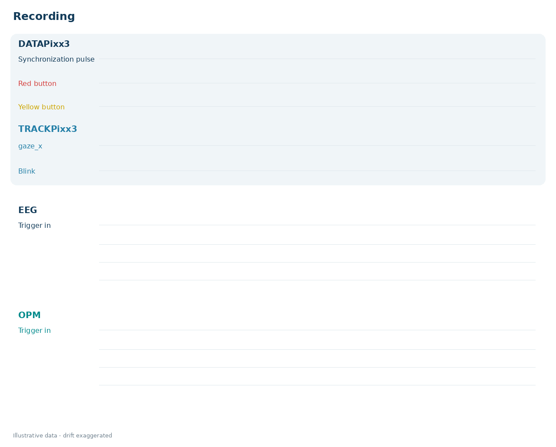Click the Synchronization pulse label
556x447 pixels.
(x=56, y=59)
